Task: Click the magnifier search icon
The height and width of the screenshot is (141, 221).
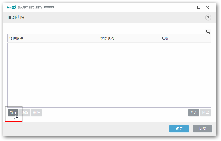Action: (x=208, y=32)
